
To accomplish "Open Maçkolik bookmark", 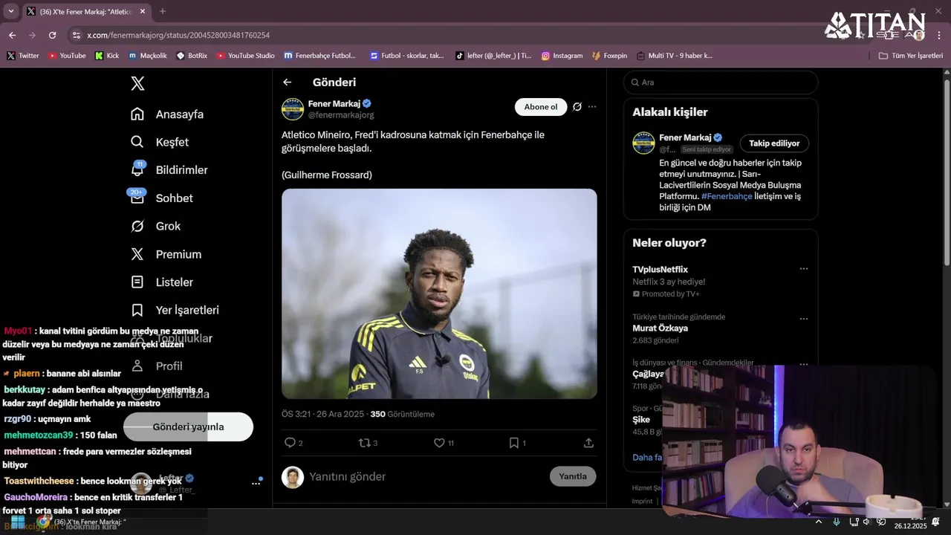I will click(x=147, y=56).
